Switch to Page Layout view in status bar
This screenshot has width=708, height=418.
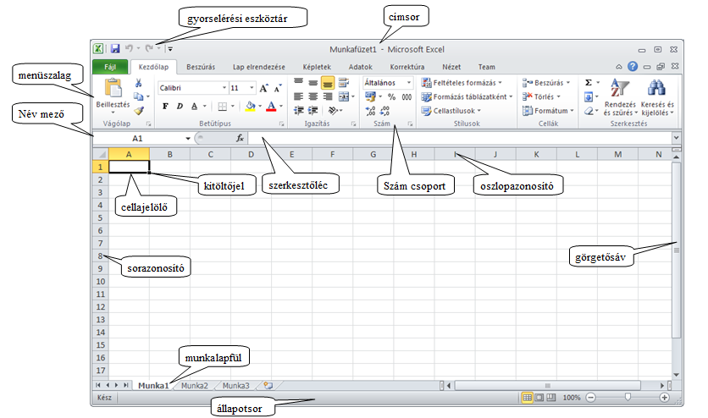[539, 398]
